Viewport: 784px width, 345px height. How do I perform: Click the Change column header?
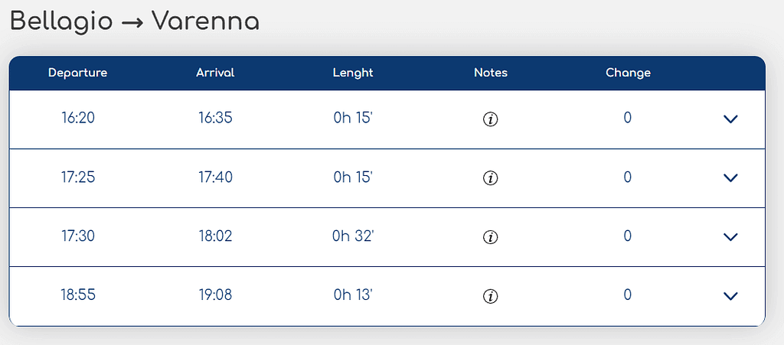coord(628,73)
